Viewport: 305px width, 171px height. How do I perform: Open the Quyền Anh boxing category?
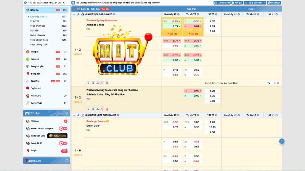point(47,89)
